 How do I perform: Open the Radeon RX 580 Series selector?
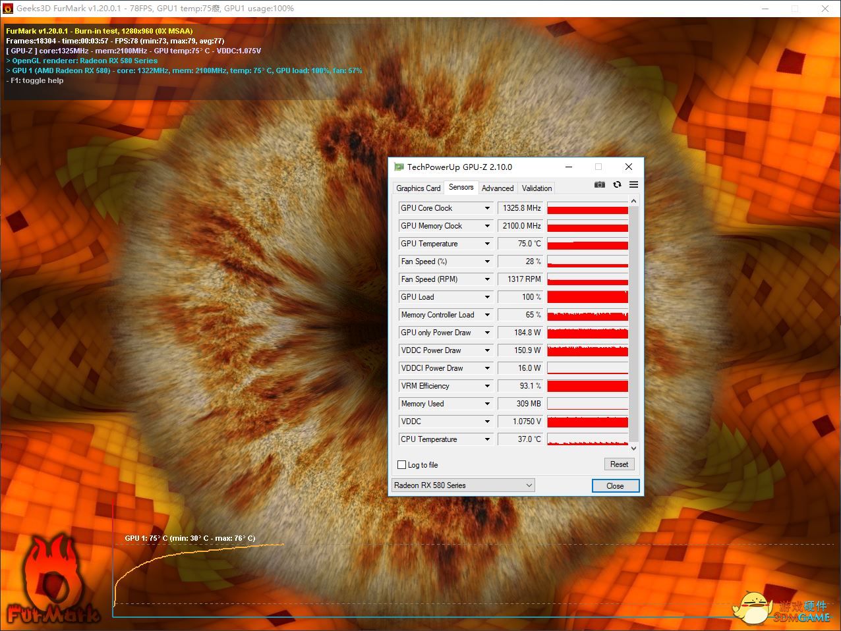pyautogui.click(x=463, y=485)
